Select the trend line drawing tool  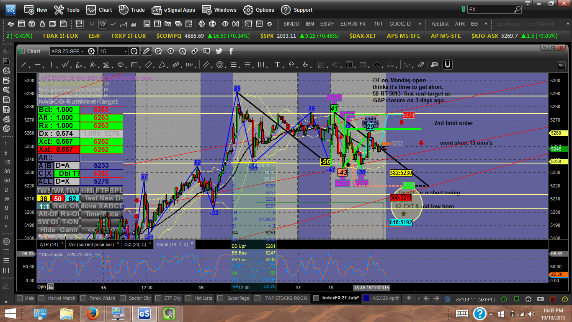pyautogui.click(x=24, y=65)
